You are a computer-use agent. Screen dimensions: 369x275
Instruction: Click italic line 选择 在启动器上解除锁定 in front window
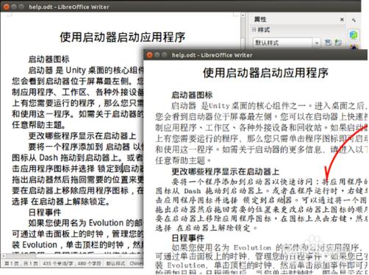[207, 228]
